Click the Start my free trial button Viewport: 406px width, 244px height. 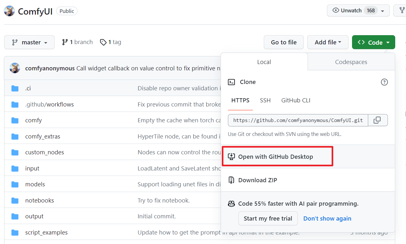tap(268, 218)
